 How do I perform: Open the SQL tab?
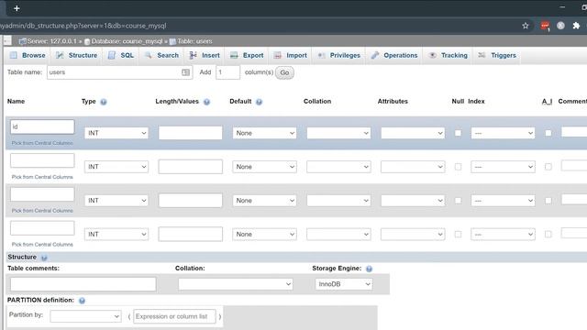[x=121, y=55]
